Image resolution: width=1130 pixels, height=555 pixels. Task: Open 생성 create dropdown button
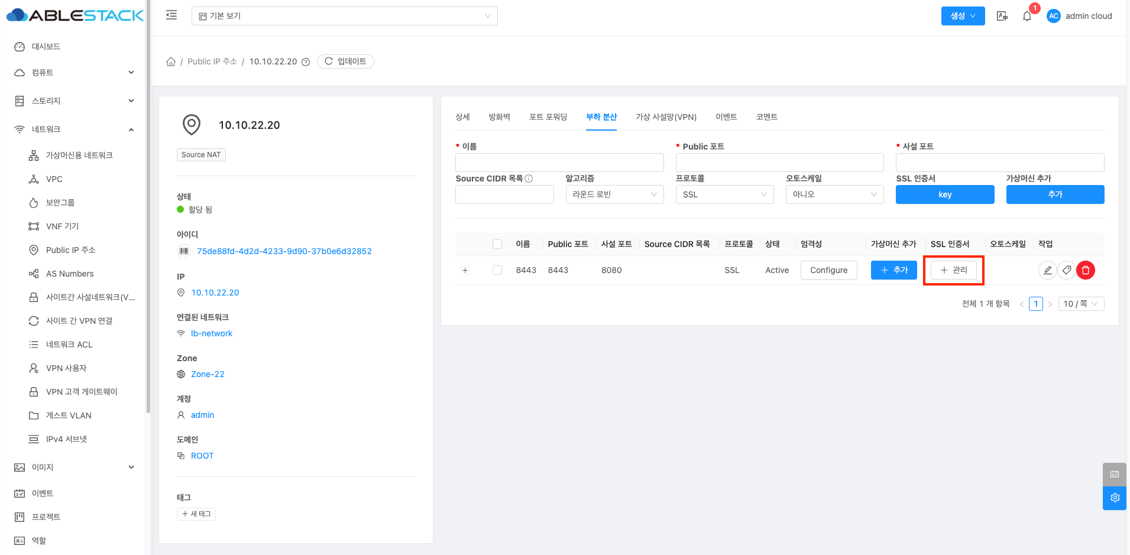click(963, 16)
